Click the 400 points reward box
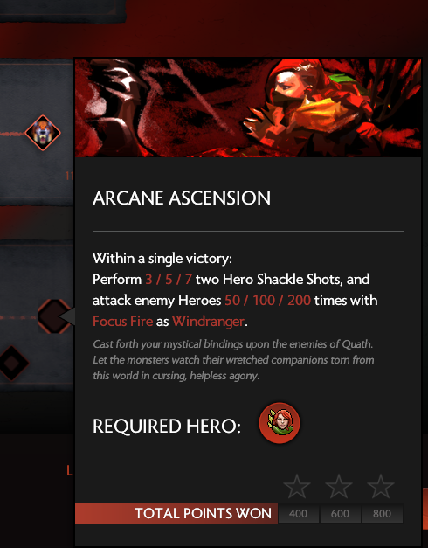Viewport: 428px width, 548px height. 299,513
